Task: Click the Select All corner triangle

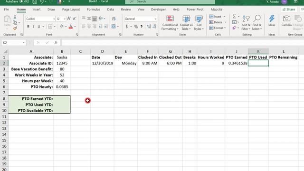Action: pyautogui.click(x=5, y=51)
